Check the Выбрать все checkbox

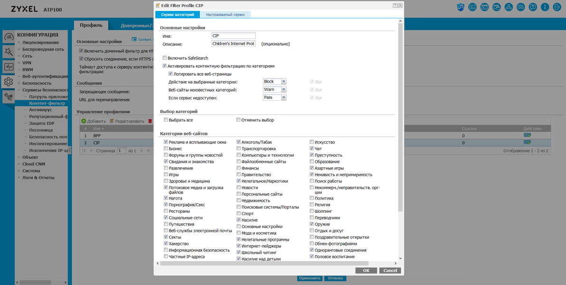(x=166, y=120)
